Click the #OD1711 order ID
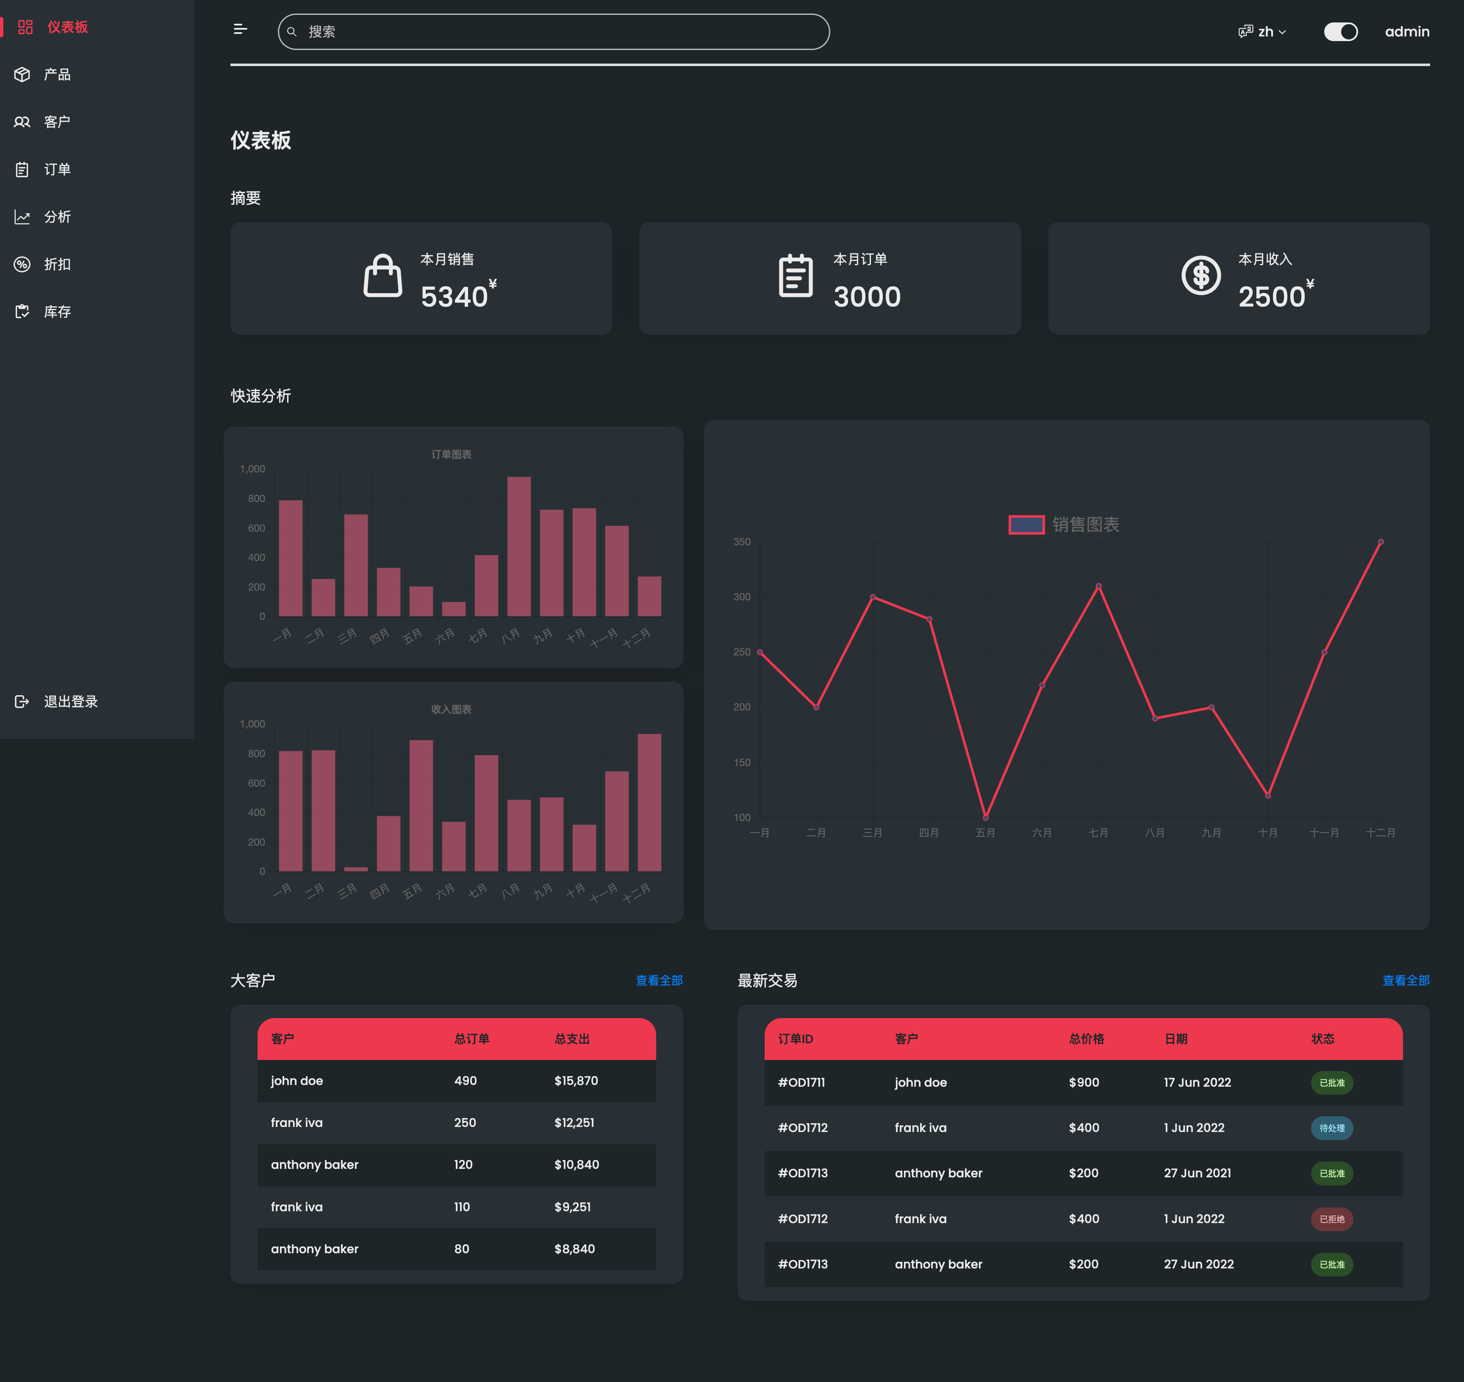Image resolution: width=1464 pixels, height=1382 pixels. pyautogui.click(x=801, y=1082)
